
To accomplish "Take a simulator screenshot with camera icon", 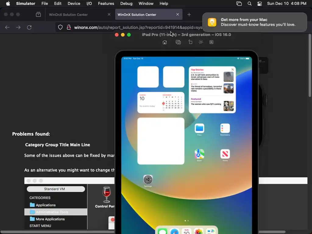I will coord(178,42).
